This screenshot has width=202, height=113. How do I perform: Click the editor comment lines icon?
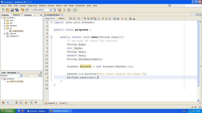(x=130, y=19)
